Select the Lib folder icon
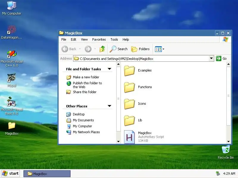 [129, 120]
